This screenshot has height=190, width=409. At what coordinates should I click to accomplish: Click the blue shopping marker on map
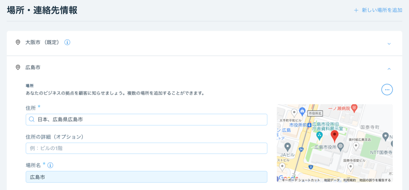click(302, 111)
